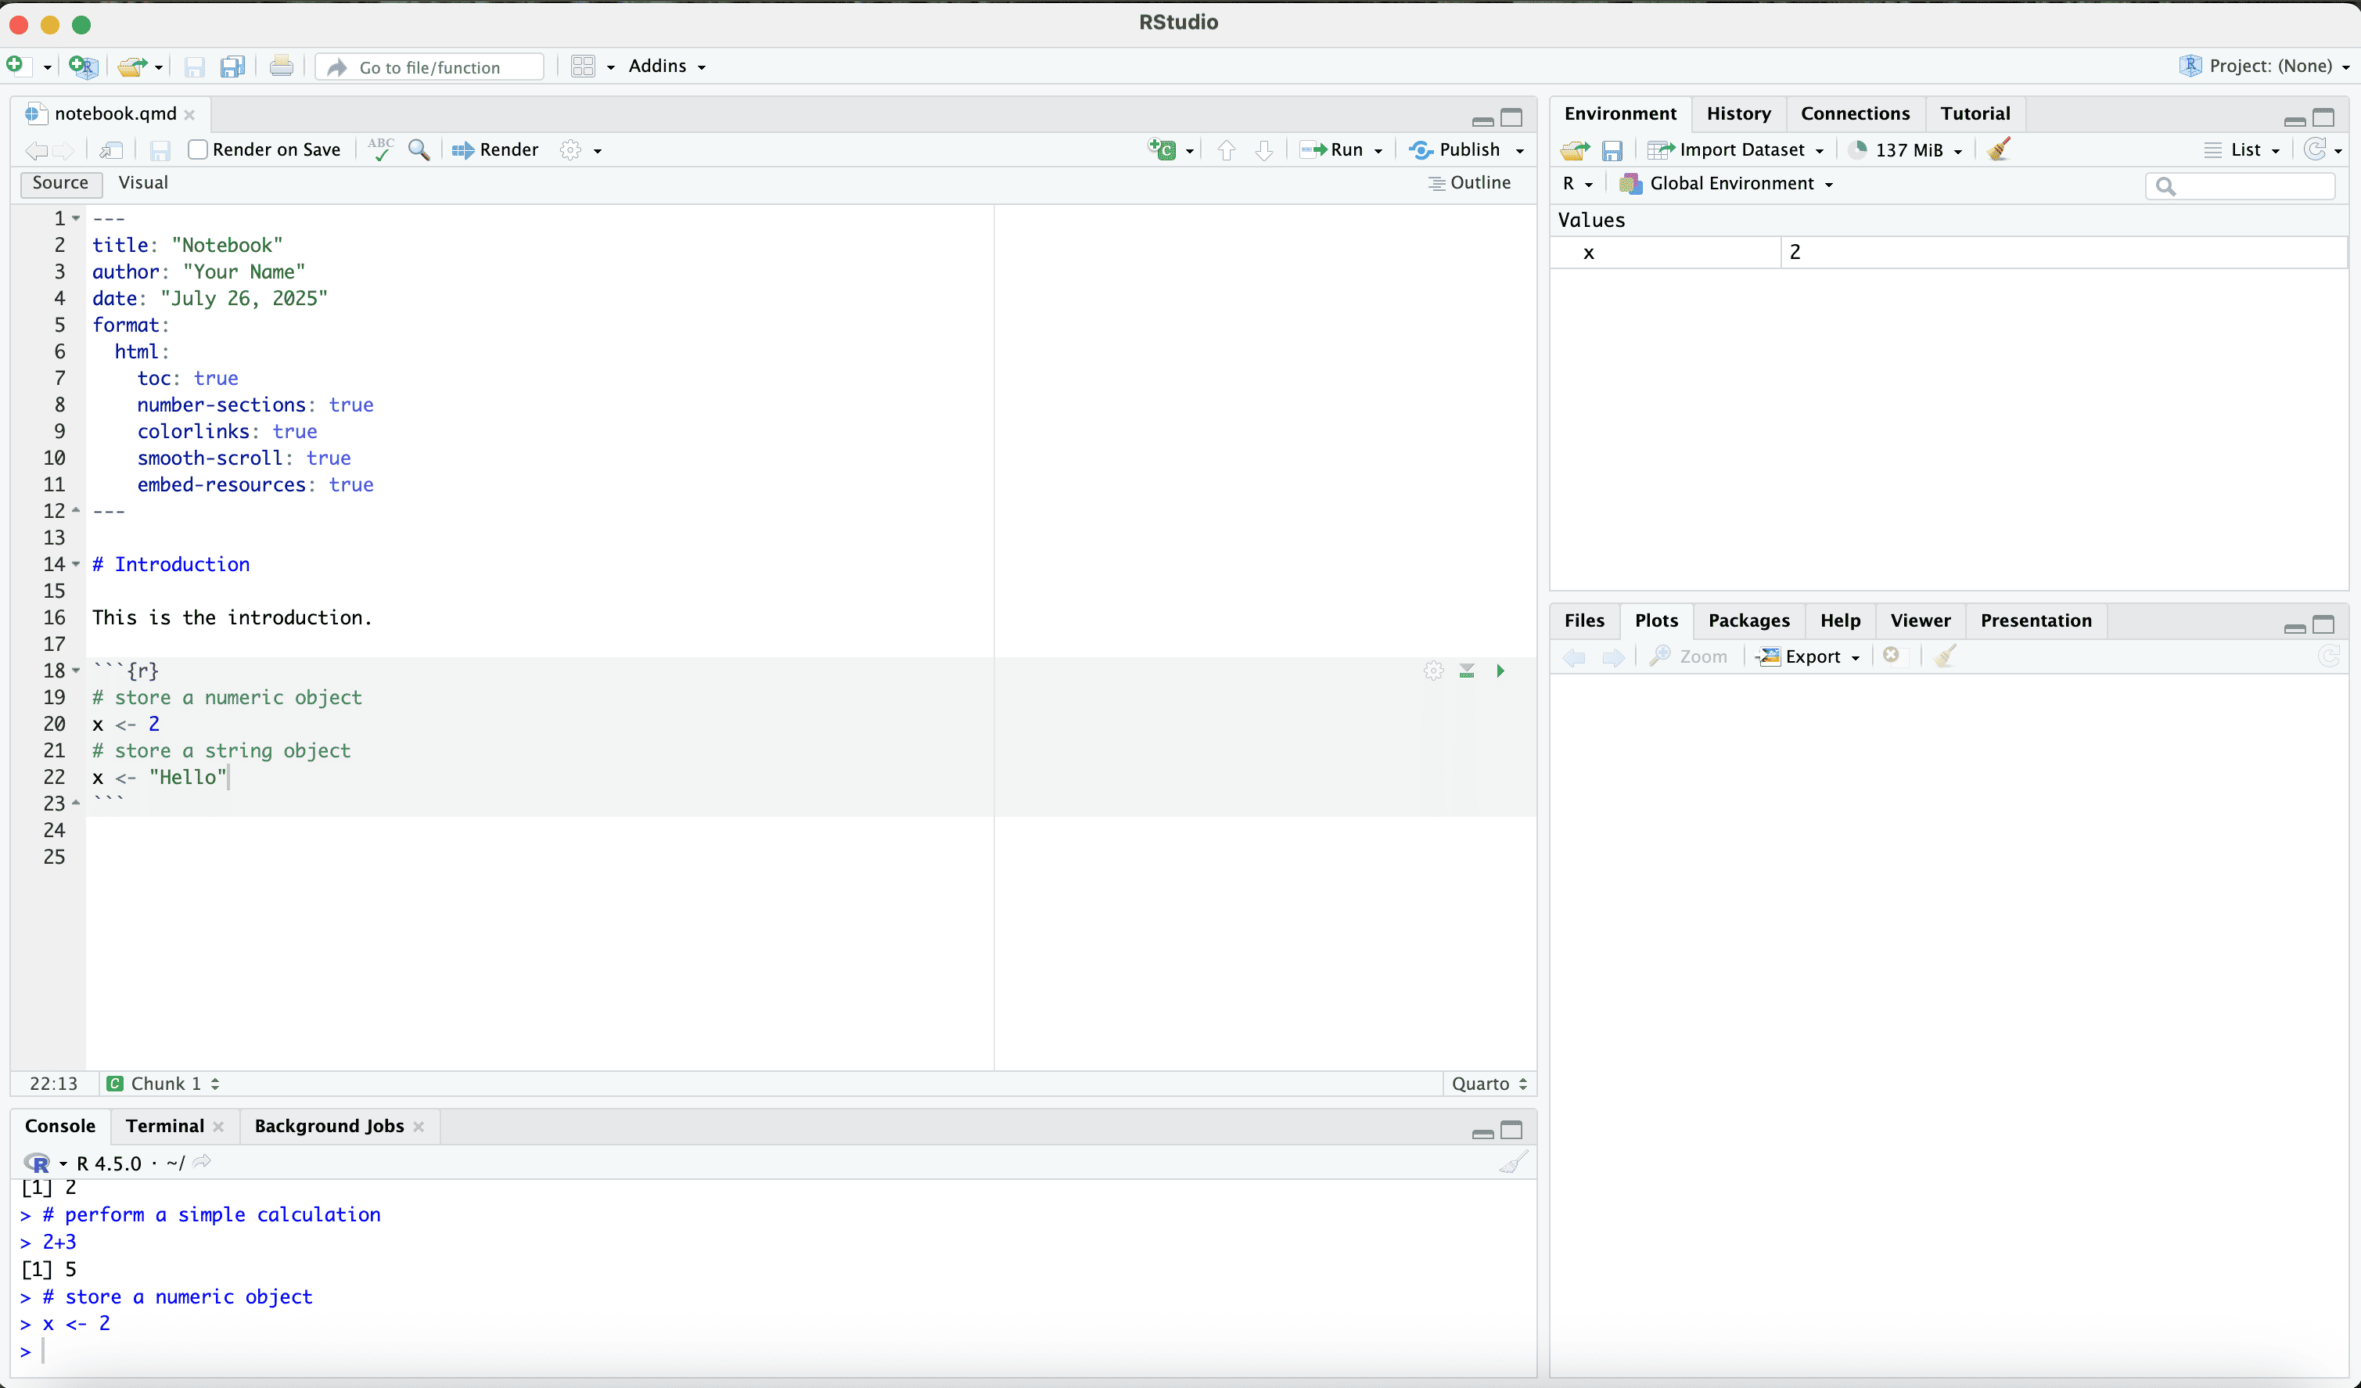Open the Addins menu
The image size is (2361, 1388).
click(x=667, y=67)
